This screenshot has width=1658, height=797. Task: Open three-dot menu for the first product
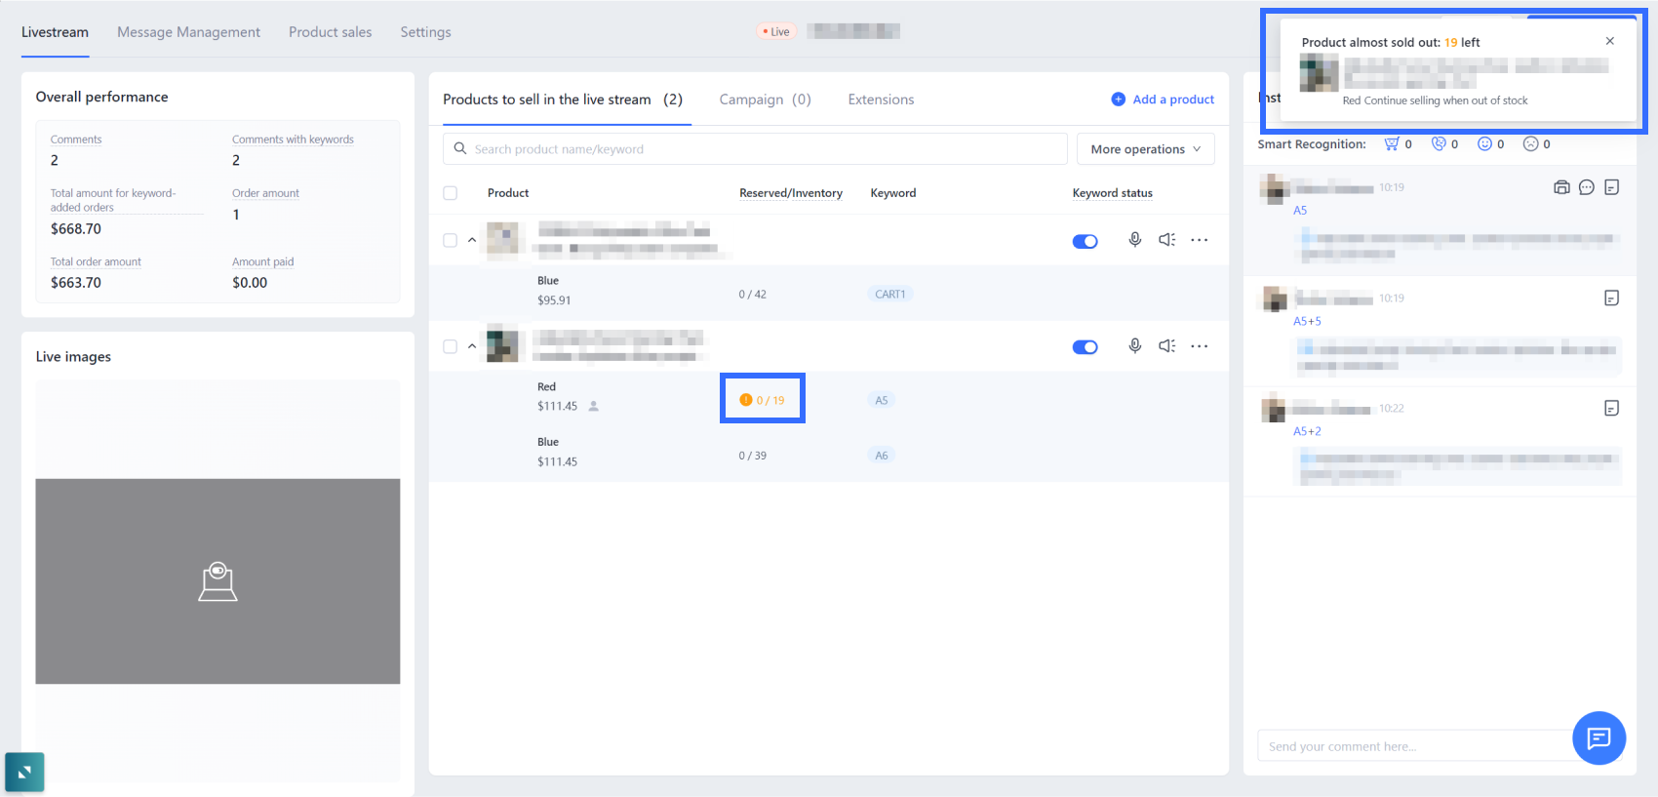pyautogui.click(x=1199, y=240)
